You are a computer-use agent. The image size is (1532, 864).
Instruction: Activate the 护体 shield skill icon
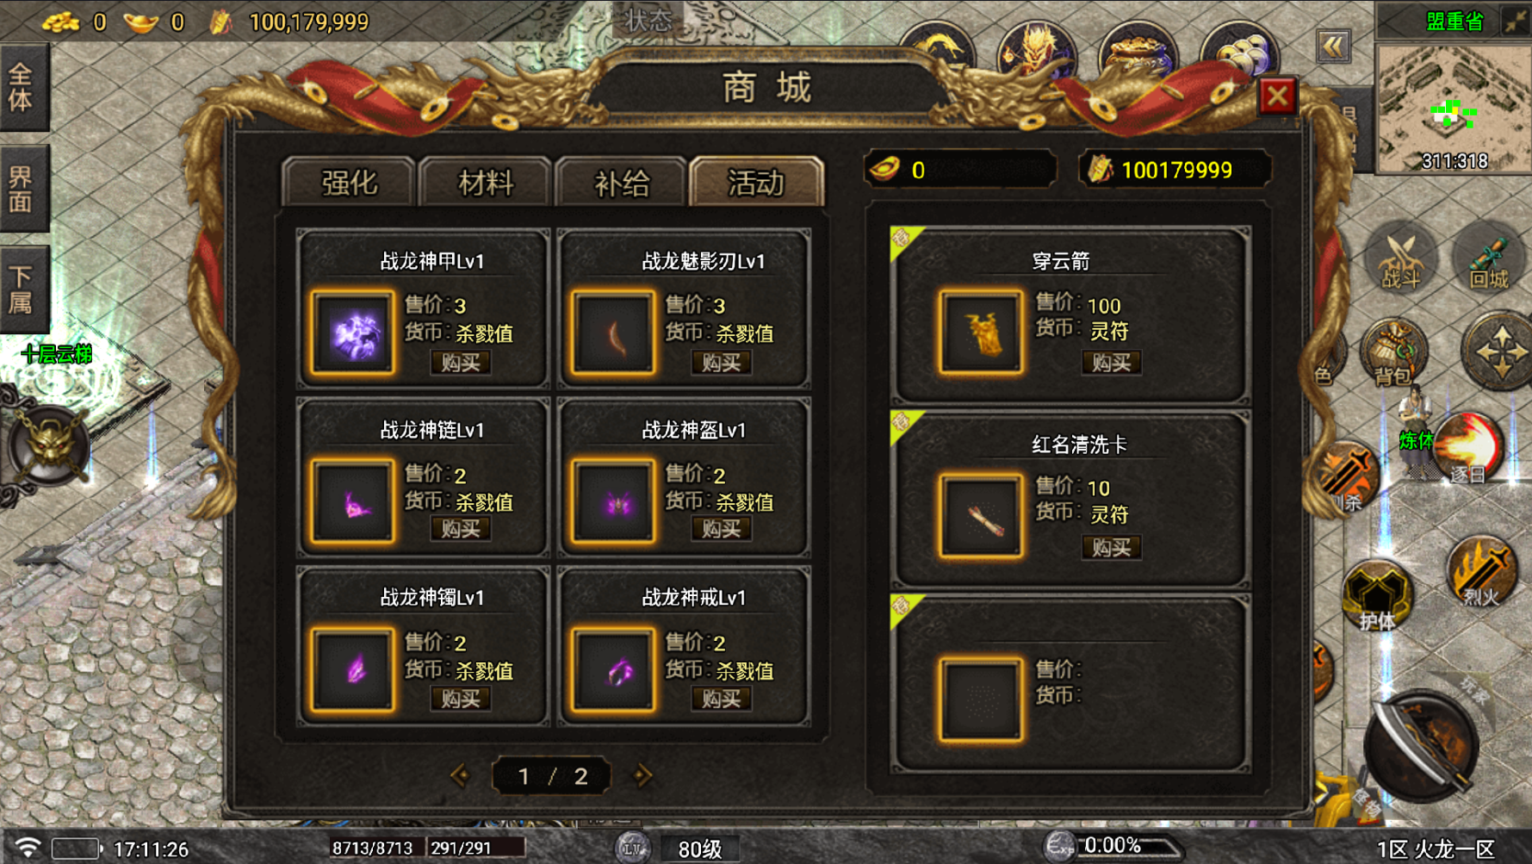click(1377, 594)
